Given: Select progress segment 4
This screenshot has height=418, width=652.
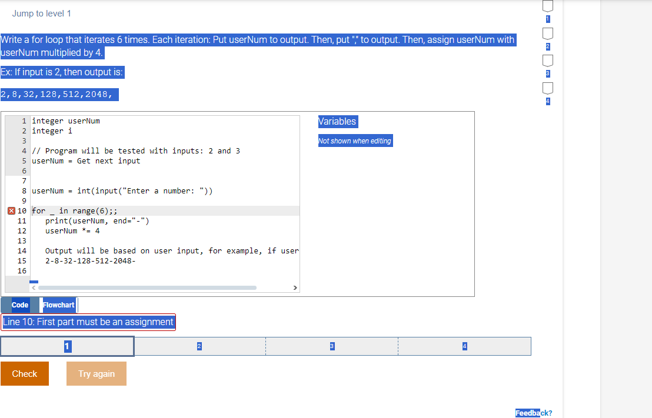Looking at the screenshot, I should (x=464, y=346).
